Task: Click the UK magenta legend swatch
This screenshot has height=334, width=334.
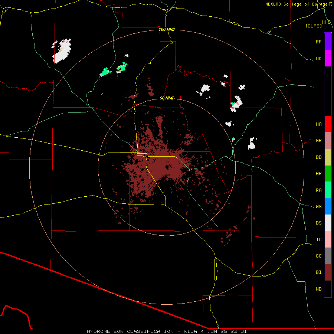Action: [x=328, y=58]
